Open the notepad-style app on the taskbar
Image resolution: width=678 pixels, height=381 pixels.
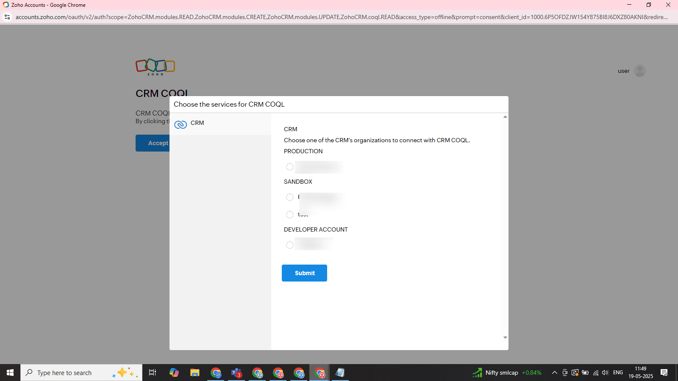pos(340,373)
